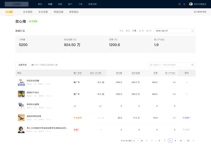Open more actions for 甜甜的气泡水
Viewport: 211px width, 148px height.
click(186, 94)
